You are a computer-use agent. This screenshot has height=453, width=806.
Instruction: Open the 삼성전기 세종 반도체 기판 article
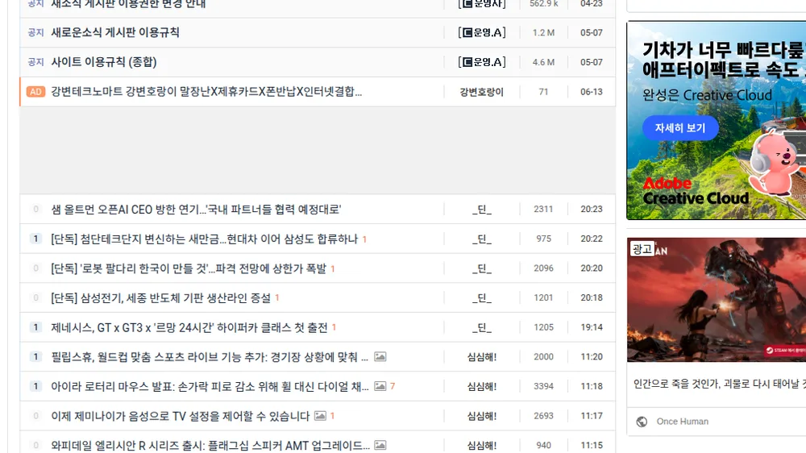click(160, 298)
